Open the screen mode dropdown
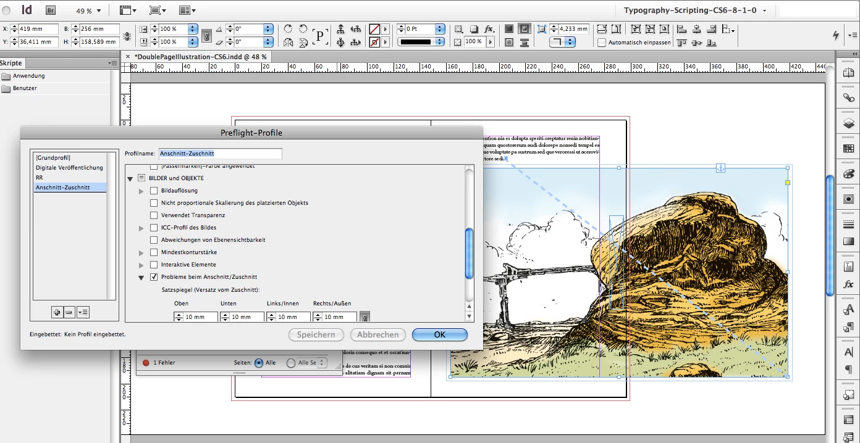Viewport: 860px width, 443px height. [158, 10]
